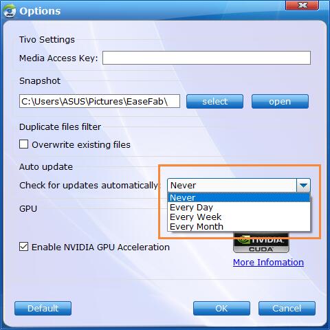Confirm options with OK button
Viewport: 330px width, 330px height.
(221, 309)
